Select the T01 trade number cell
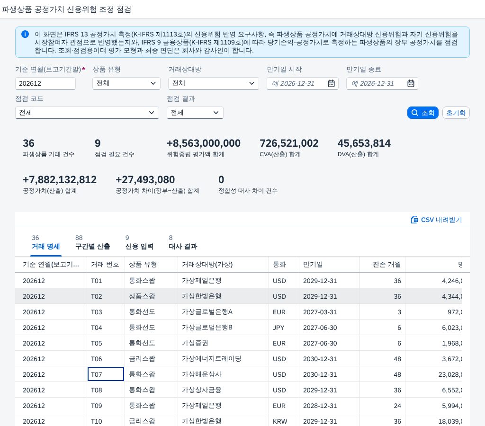 (x=106, y=281)
